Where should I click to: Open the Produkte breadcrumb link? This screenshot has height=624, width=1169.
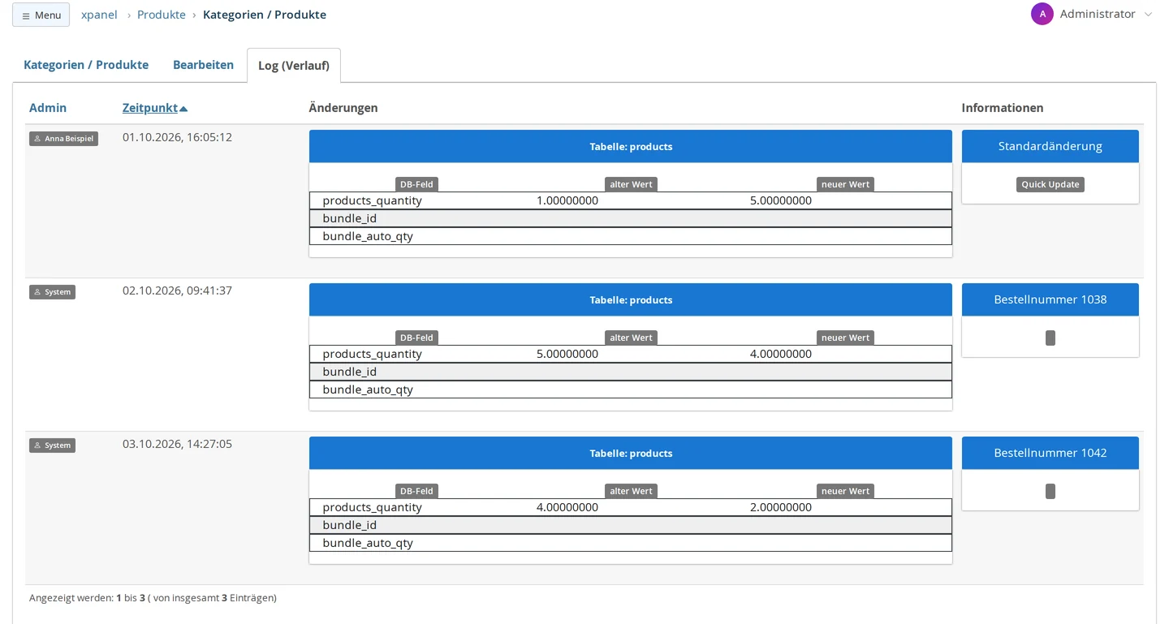(162, 15)
